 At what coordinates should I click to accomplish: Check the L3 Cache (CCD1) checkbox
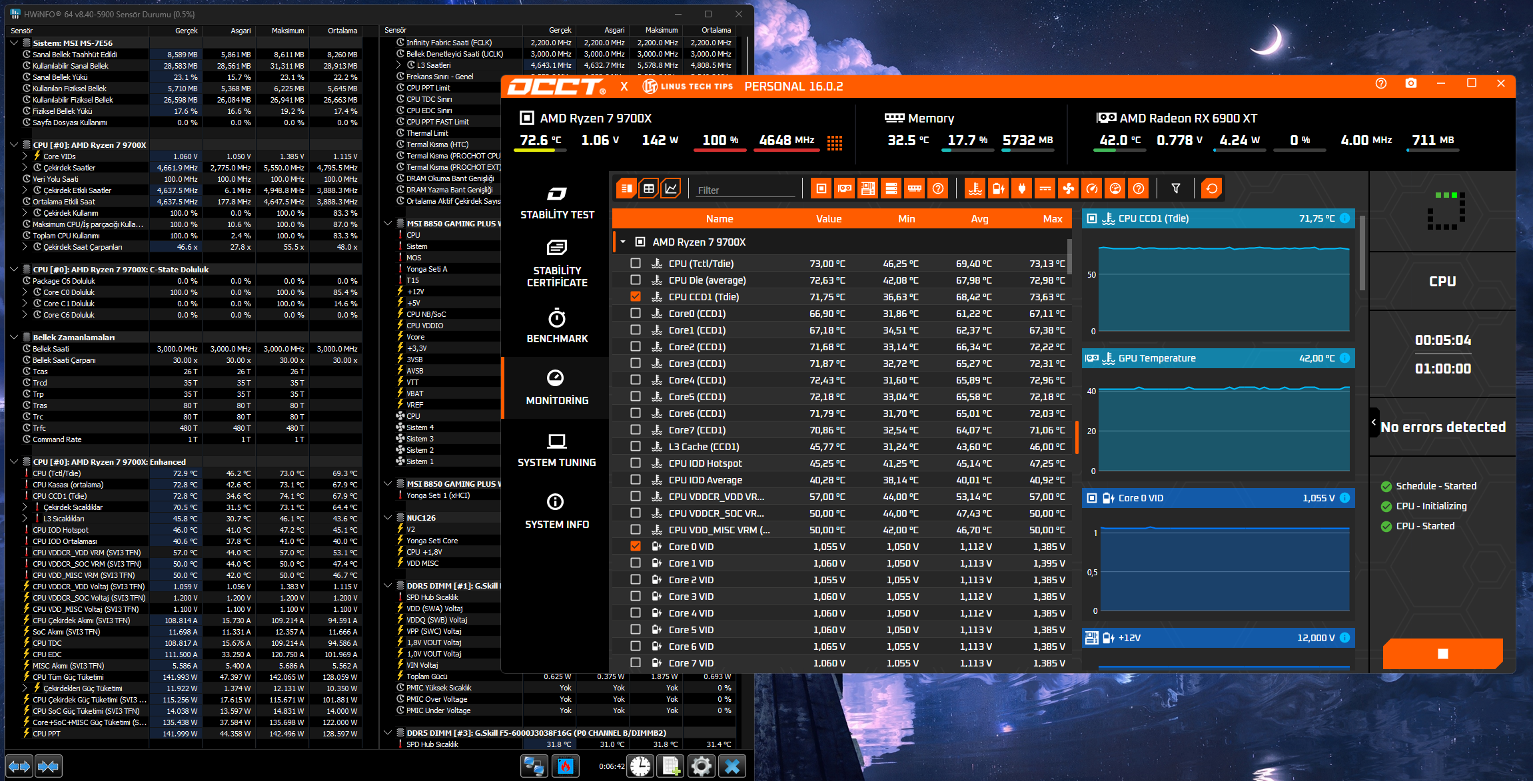(x=636, y=447)
